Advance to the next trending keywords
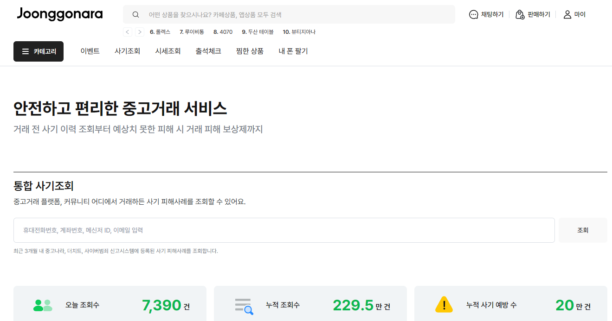This screenshot has width=612, height=321. tap(139, 31)
